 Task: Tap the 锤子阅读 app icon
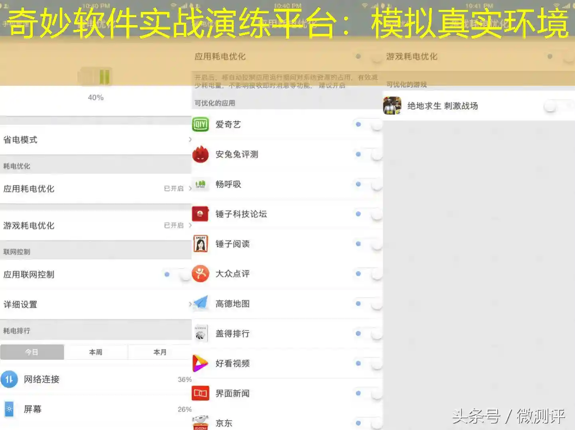pos(201,244)
